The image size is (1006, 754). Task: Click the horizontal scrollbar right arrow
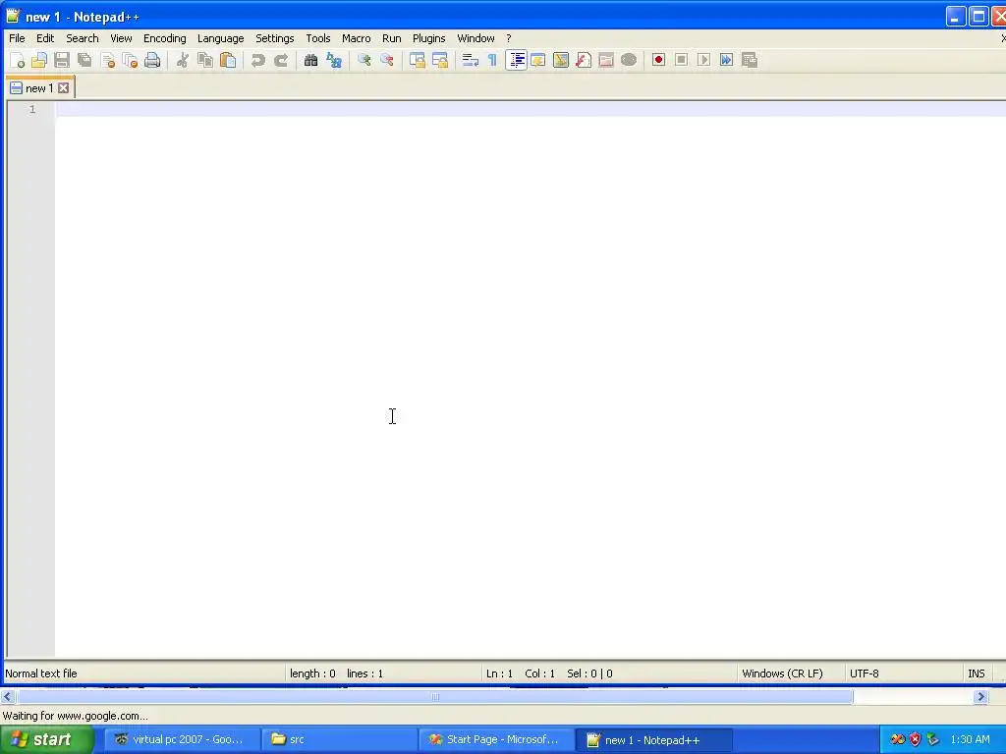[x=980, y=697]
